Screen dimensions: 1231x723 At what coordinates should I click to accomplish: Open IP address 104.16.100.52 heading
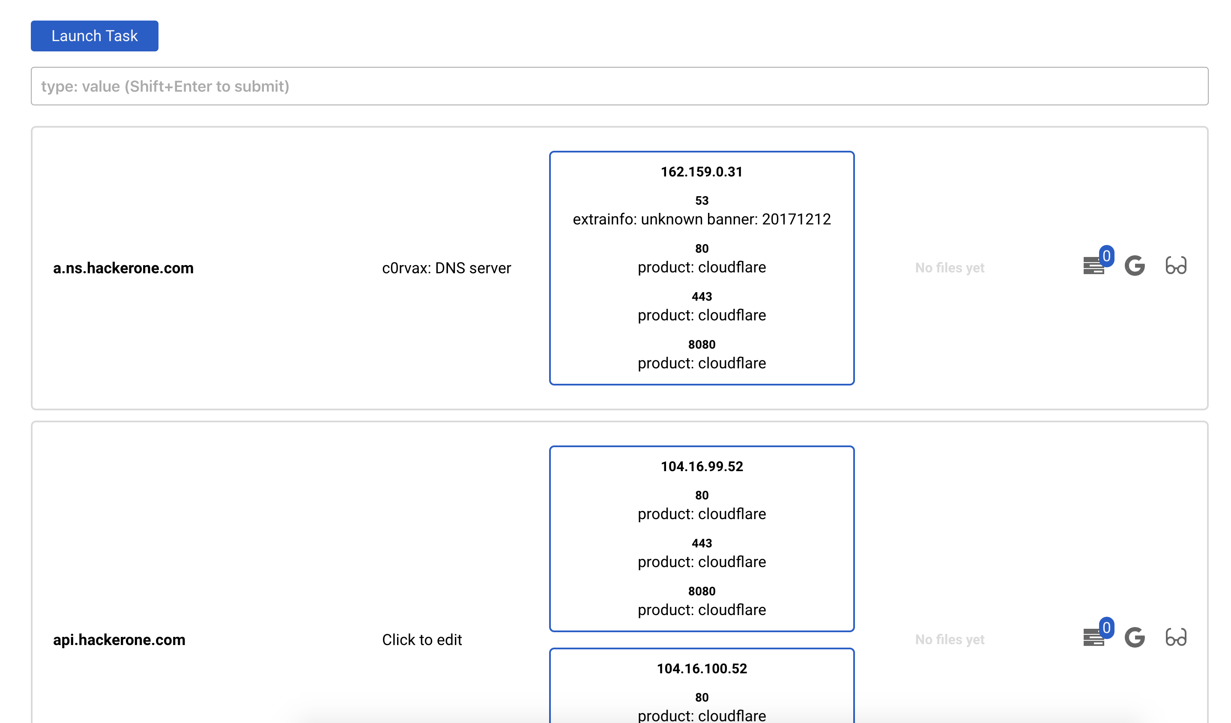click(x=702, y=669)
